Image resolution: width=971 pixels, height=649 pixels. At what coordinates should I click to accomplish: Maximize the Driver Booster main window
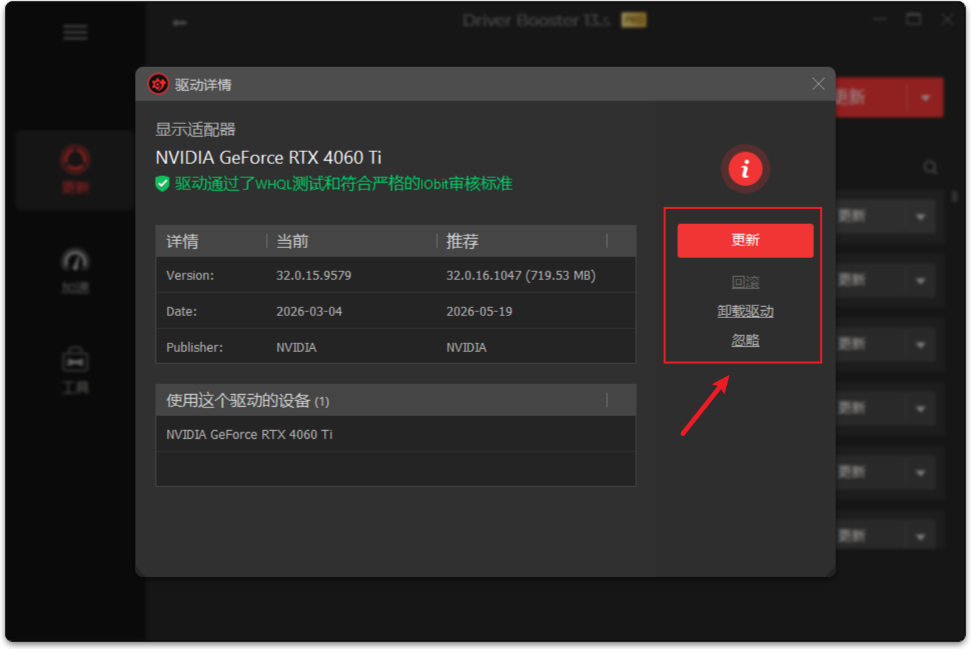point(914,19)
